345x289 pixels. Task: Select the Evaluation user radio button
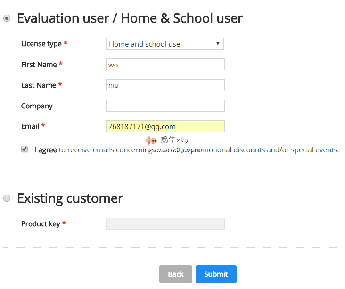pyautogui.click(x=7, y=18)
